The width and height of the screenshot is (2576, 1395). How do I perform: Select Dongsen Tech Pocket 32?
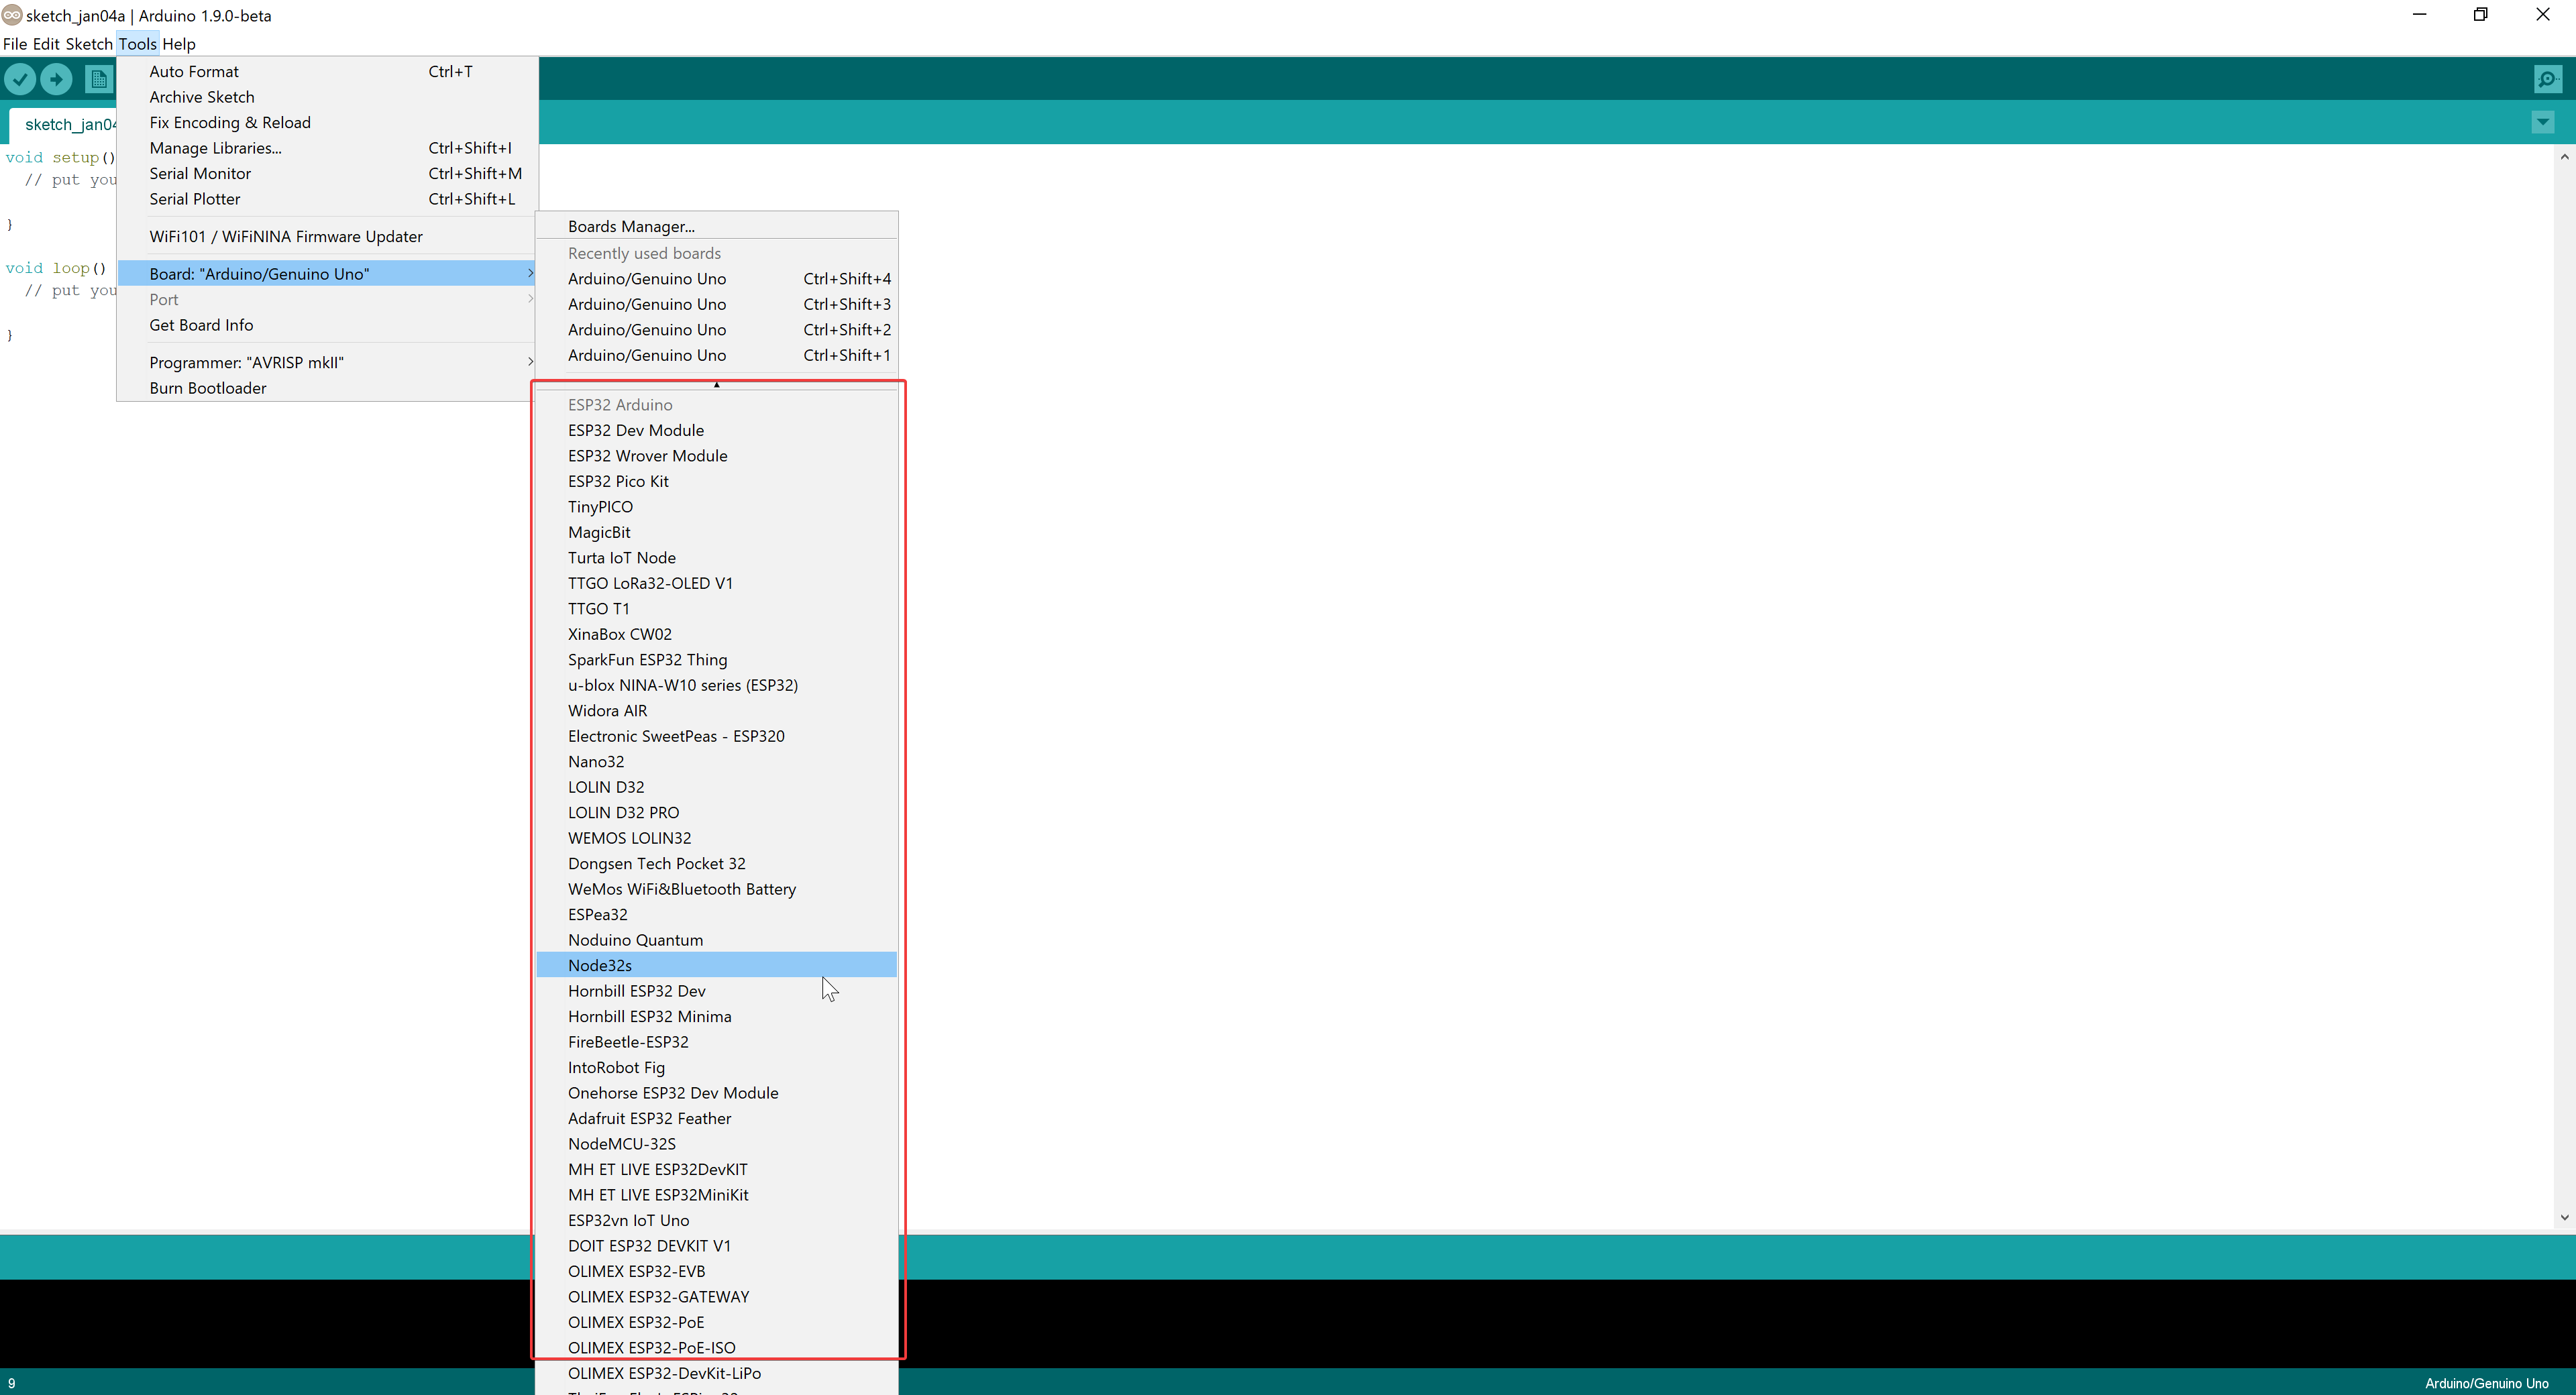point(716,864)
